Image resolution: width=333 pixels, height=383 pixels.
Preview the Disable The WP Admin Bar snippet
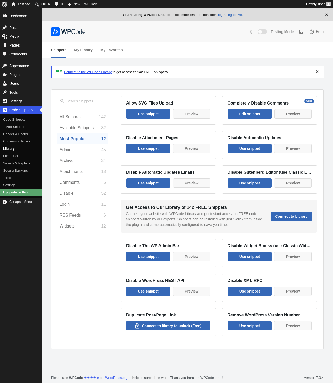192,257
